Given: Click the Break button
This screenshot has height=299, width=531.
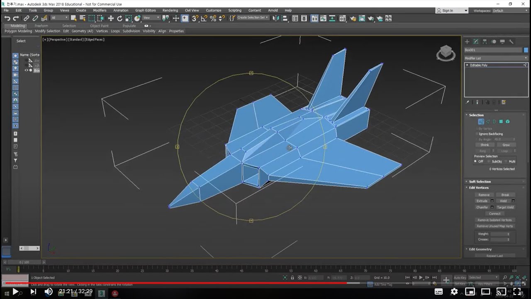Looking at the screenshot, I should (x=505, y=195).
